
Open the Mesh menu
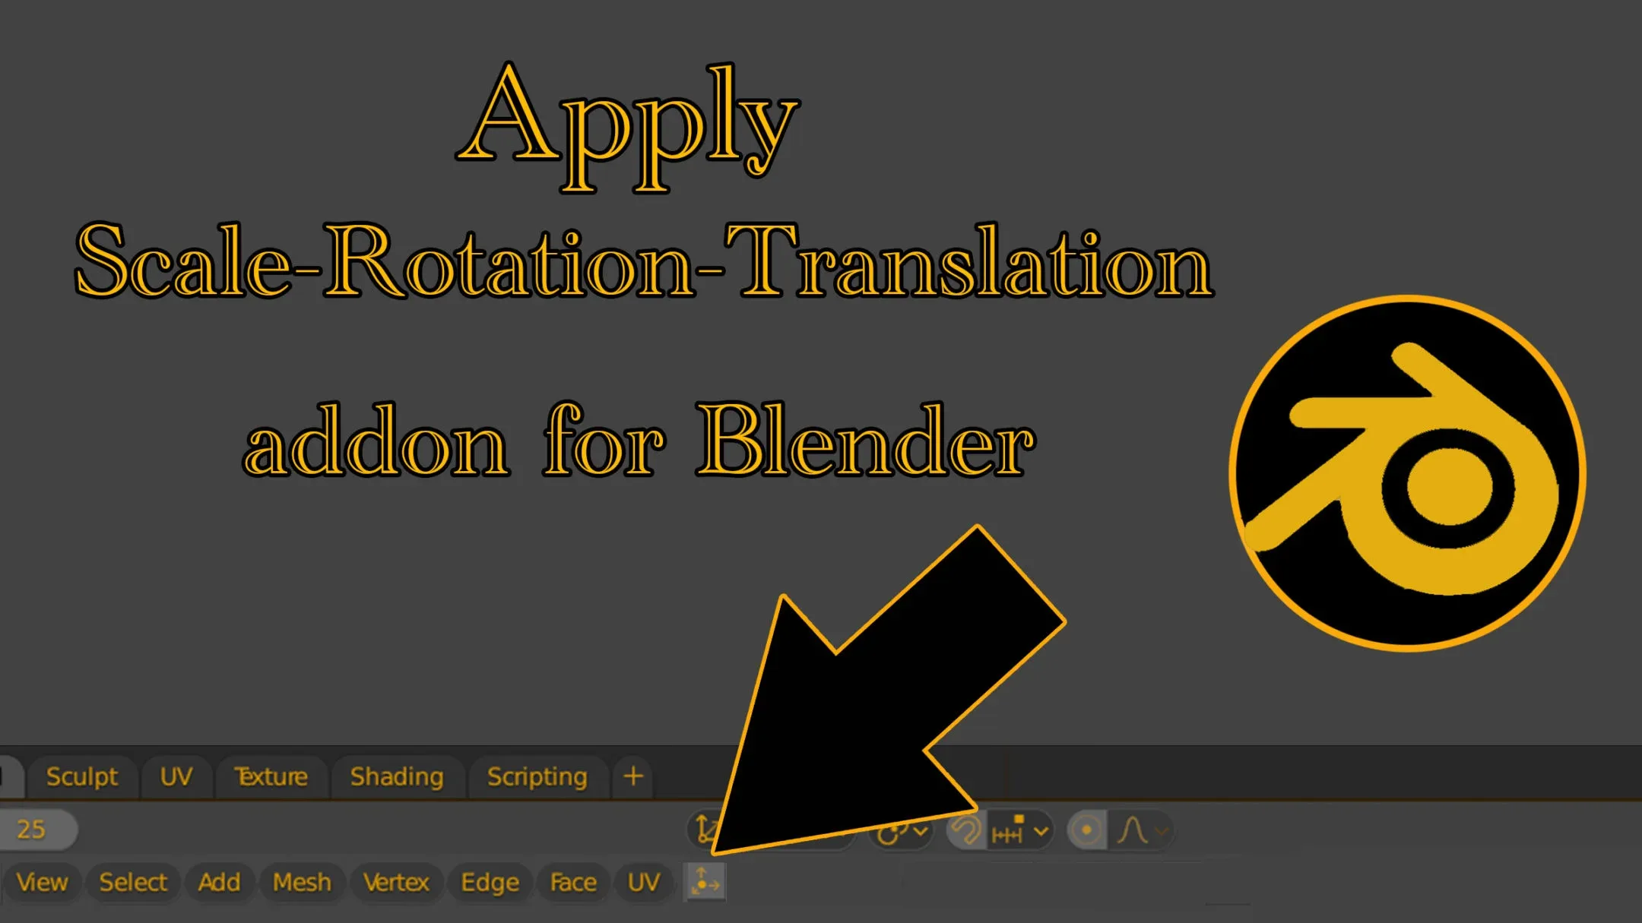click(x=301, y=881)
